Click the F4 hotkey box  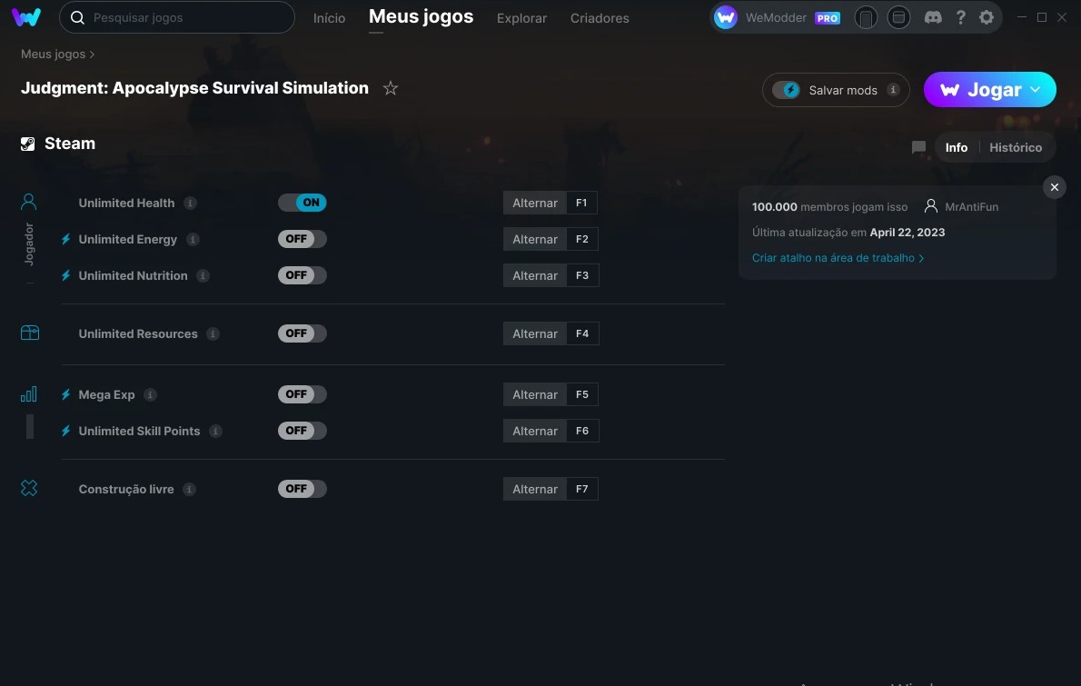[582, 333]
